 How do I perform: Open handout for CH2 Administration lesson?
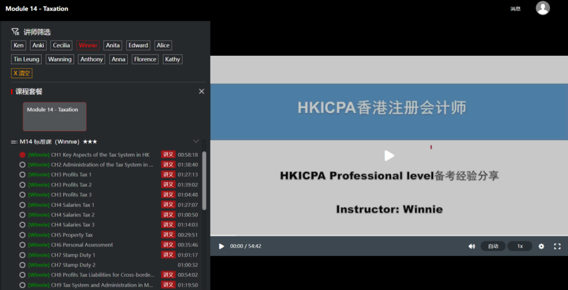168,165
